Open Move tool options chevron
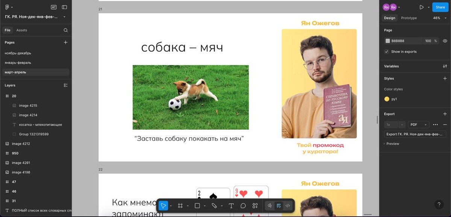Screen dimensions: 451x217 pos(171,206)
